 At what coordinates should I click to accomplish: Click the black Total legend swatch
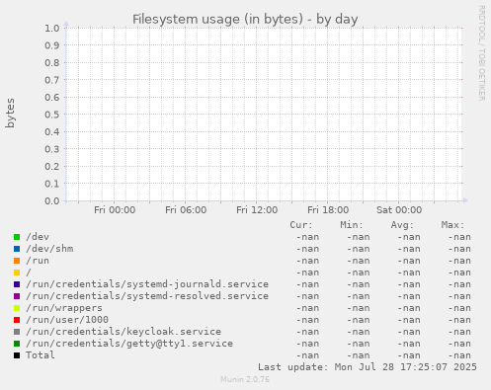(x=17, y=355)
